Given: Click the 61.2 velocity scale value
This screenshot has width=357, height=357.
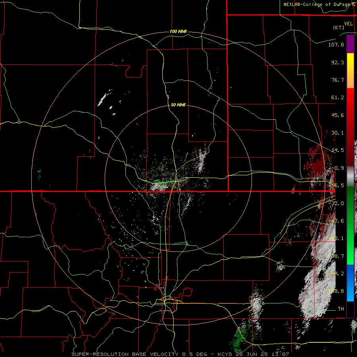Looking at the screenshot, I should coord(338,98).
